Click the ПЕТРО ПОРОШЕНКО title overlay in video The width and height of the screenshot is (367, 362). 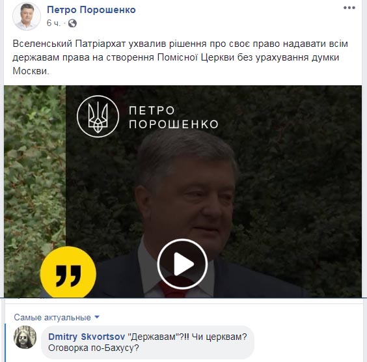point(173,117)
